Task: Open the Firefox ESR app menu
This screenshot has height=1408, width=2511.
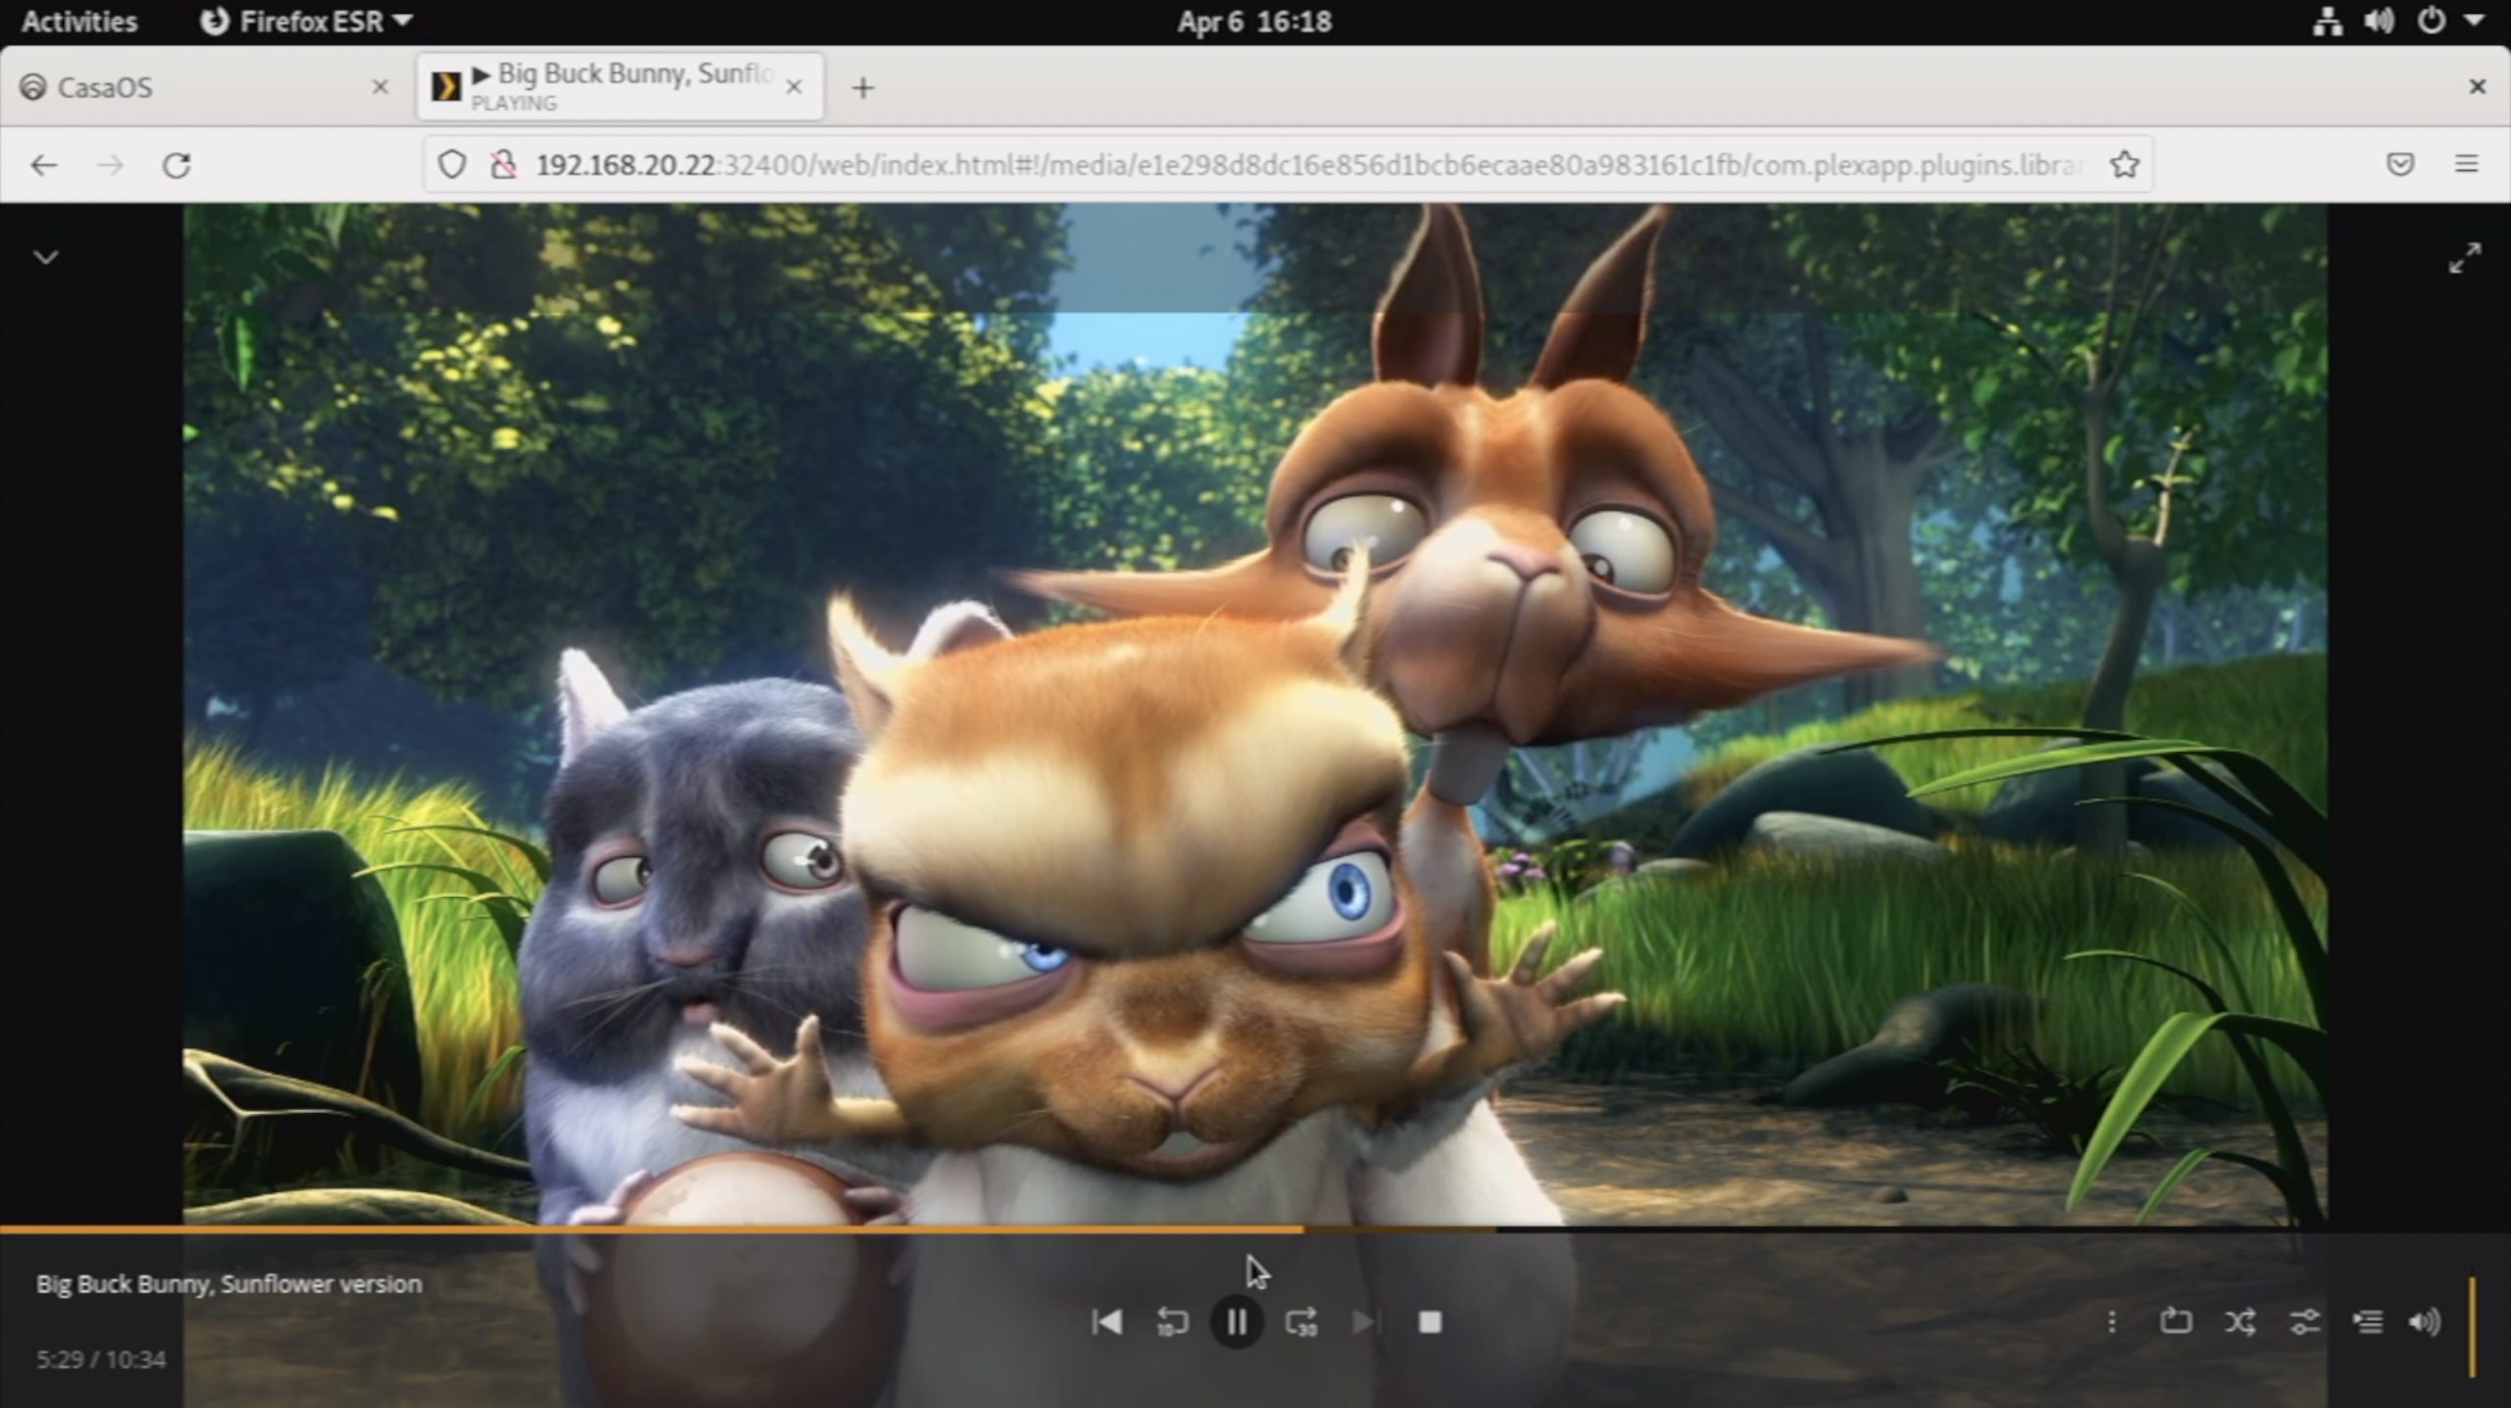Action: [x=306, y=22]
